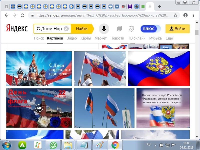
Task: Switch to the soccer ball tab
Action: click(x=71, y=6)
